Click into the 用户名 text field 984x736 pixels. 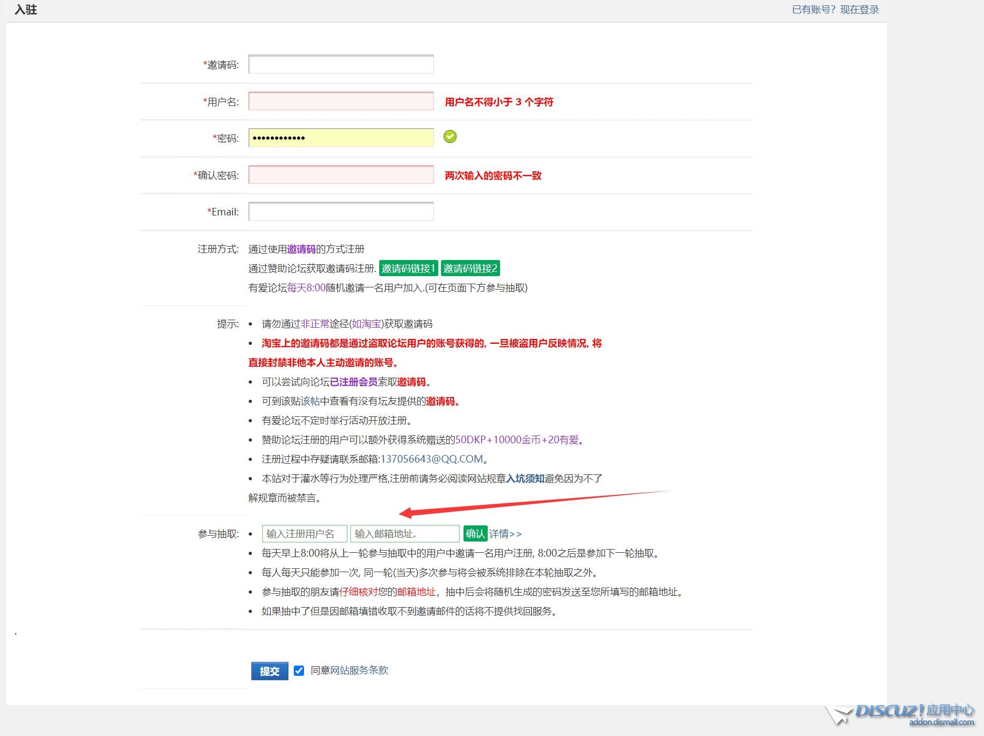point(341,101)
